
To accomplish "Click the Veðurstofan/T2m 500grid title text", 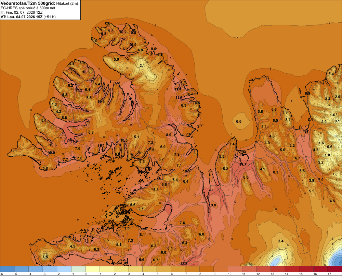I will [x=28, y=3].
